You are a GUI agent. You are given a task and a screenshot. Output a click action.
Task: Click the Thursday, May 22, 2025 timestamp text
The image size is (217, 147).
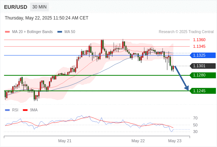pyautogui.click(x=46, y=18)
